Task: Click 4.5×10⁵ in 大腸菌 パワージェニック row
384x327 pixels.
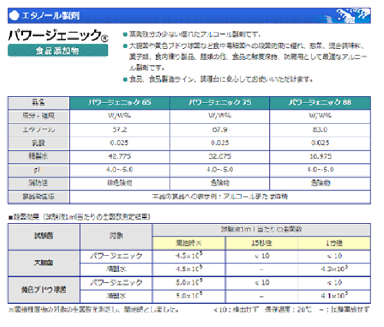Action: (x=189, y=256)
